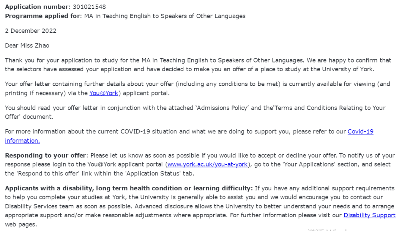
Task: Click the application number 301021548
Action: [89, 7]
